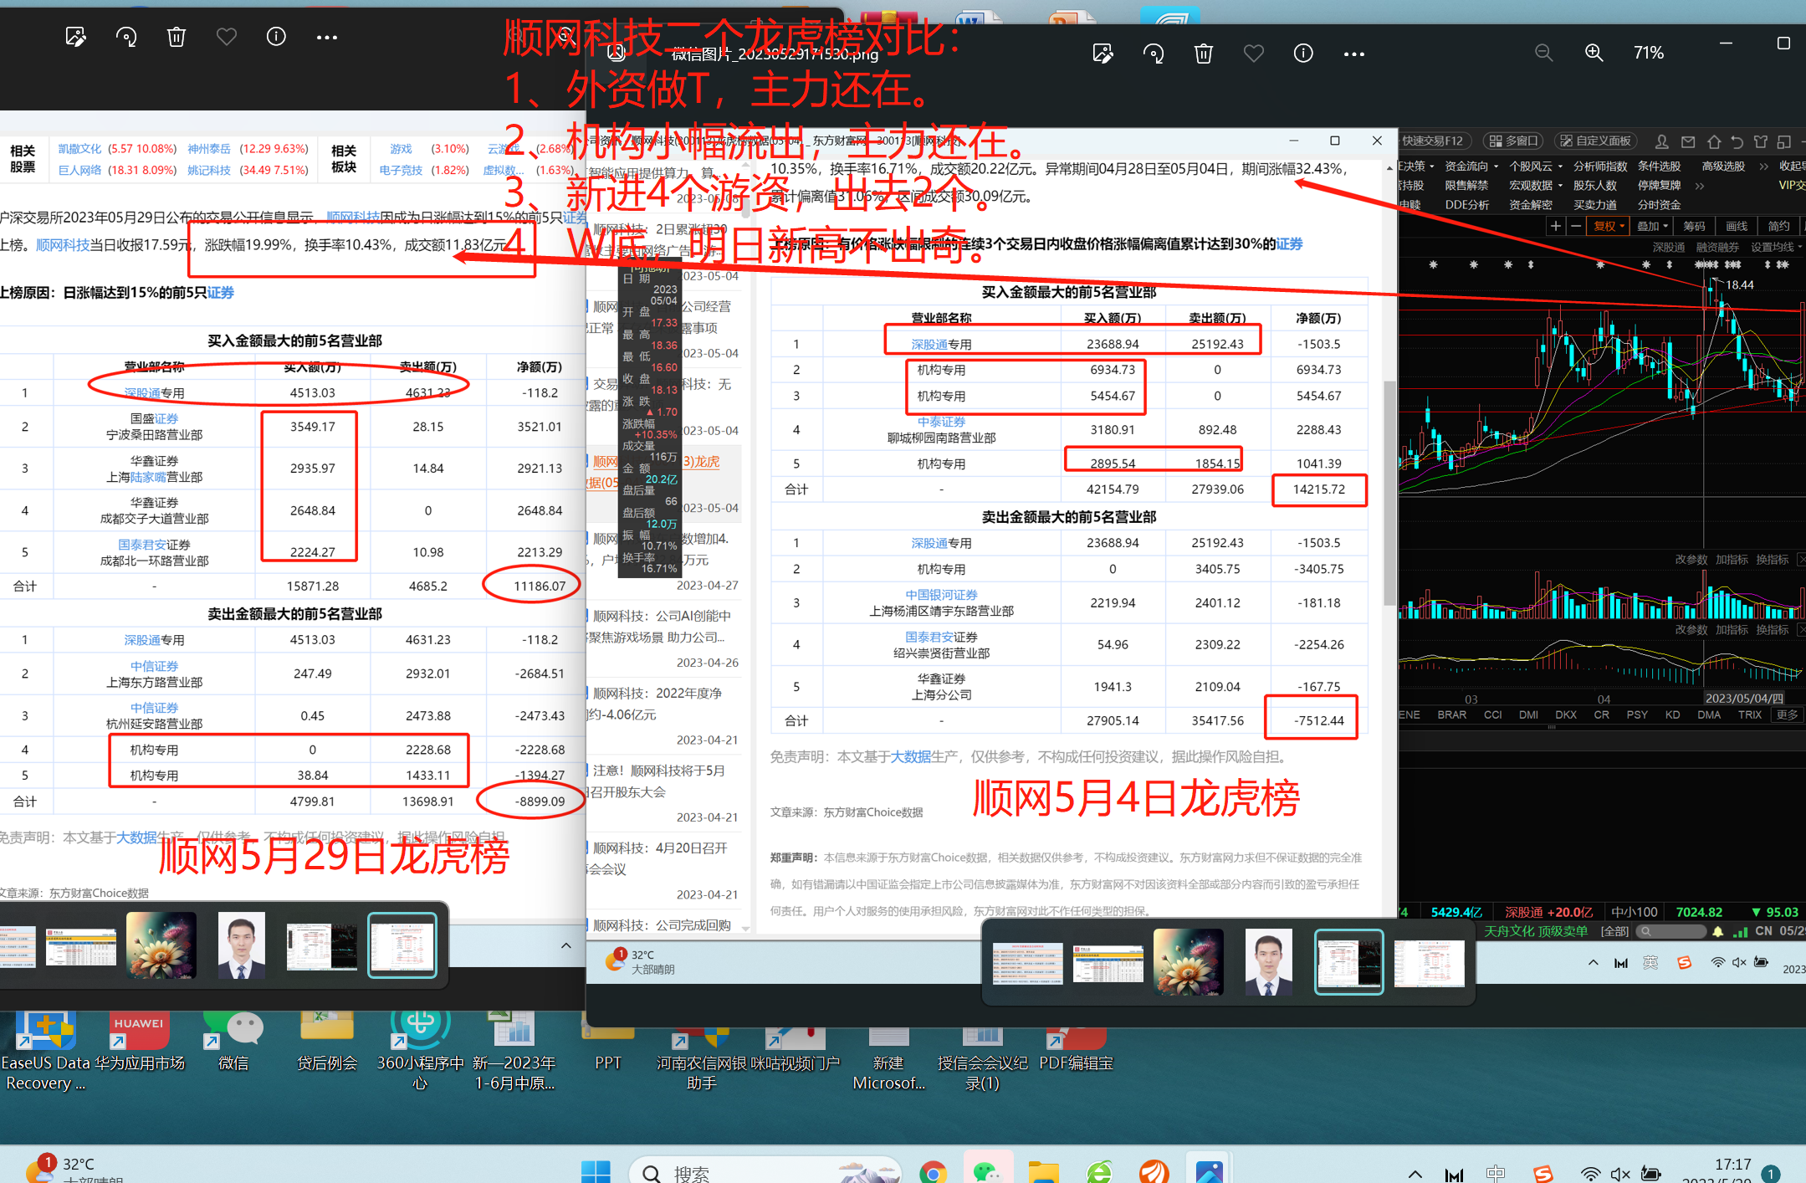
Task: Open the 复权 dropdown on chart toolbar
Action: [x=1609, y=226]
